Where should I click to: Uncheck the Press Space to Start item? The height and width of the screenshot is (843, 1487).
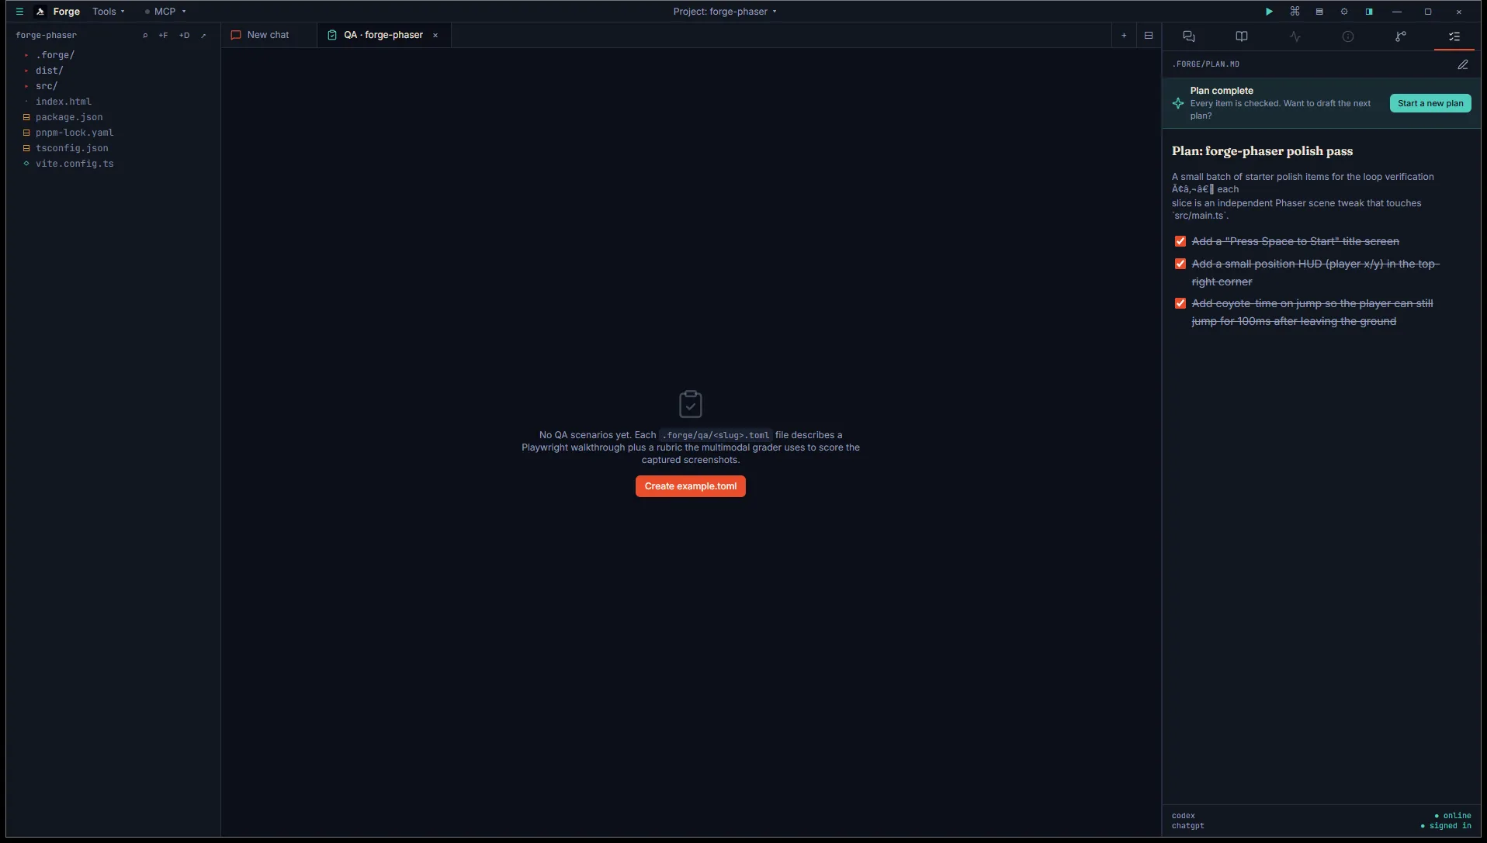[x=1180, y=241]
